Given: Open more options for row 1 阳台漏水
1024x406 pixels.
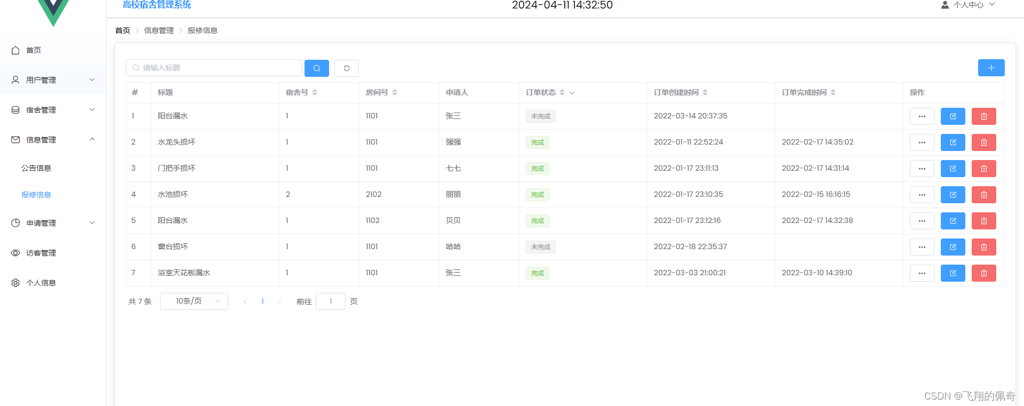Looking at the screenshot, I should point(922,116).
